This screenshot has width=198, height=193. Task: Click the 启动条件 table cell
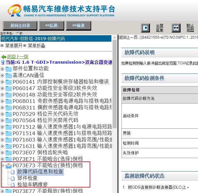point(160,116)
